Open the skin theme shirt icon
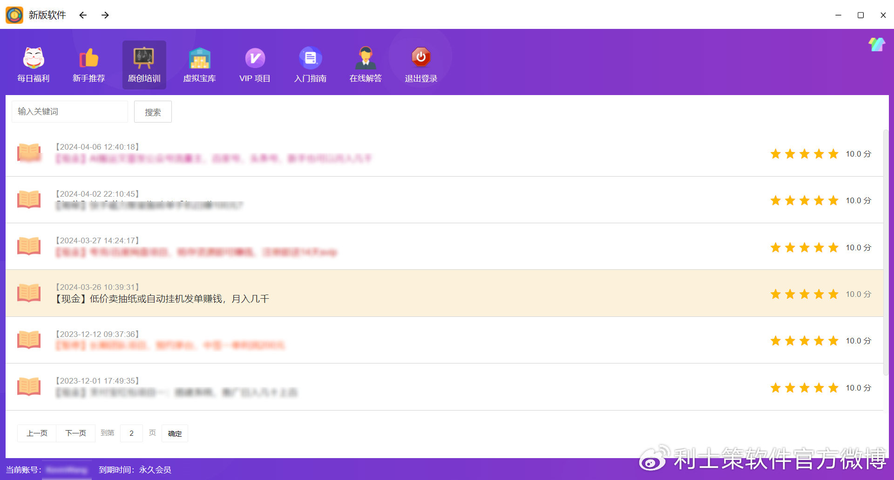 [876, 45]
